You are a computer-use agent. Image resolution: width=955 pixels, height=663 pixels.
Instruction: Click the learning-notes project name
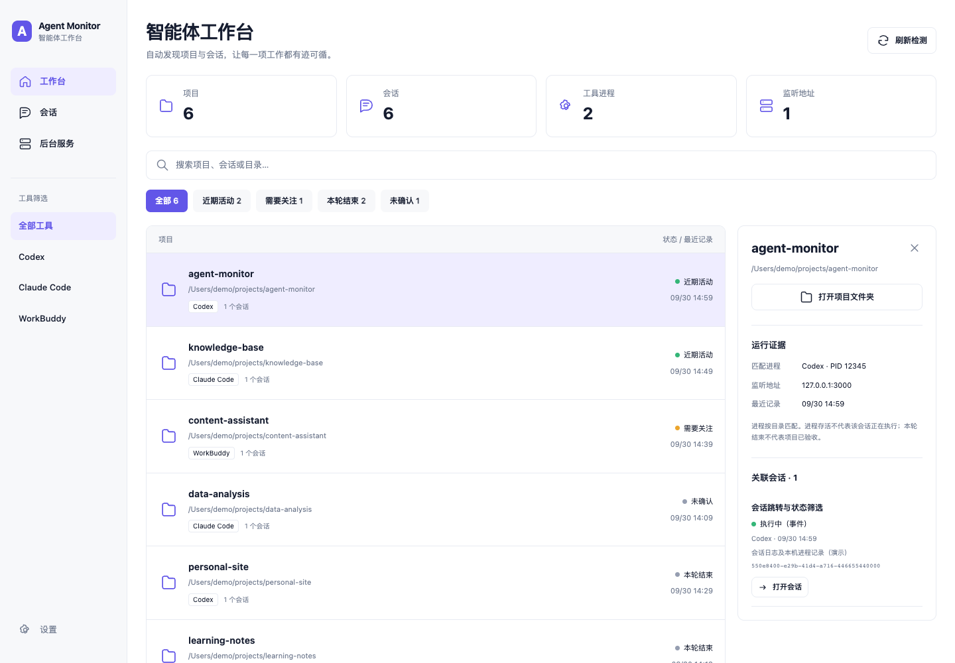222,640
